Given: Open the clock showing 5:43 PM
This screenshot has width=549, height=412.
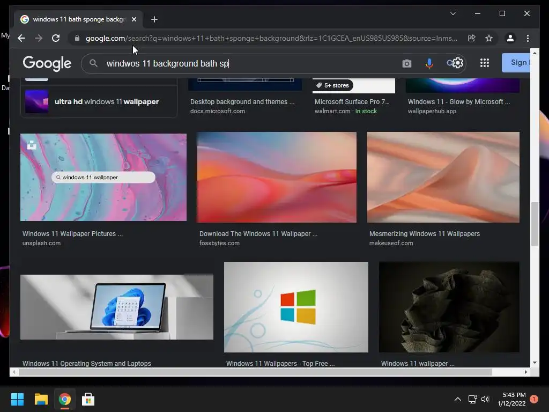Looking at the screenshot, I should tap(511, 399).
